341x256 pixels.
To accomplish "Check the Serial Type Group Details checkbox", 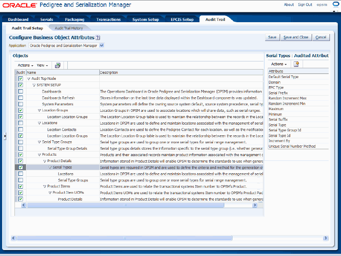I will point(20,148).
